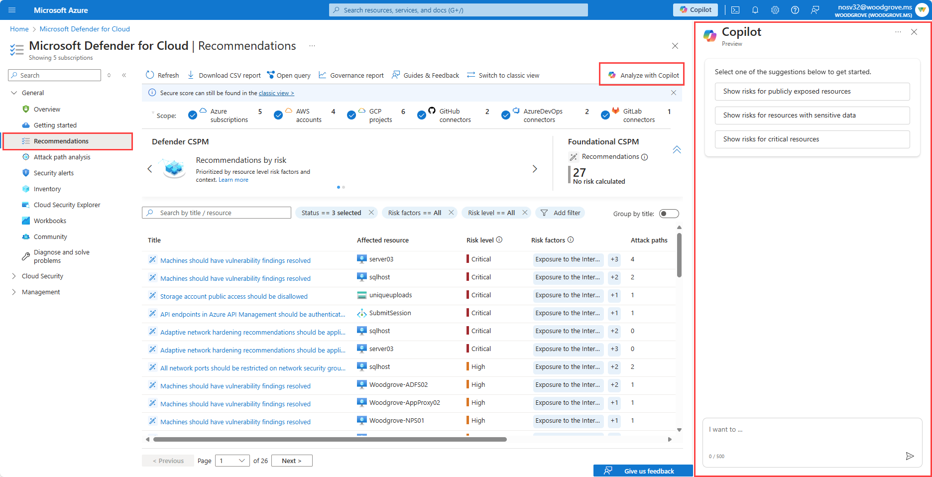Viewport: 932px width, 477px height.
Task: Expand the Management section
Action: click(13, 292)
